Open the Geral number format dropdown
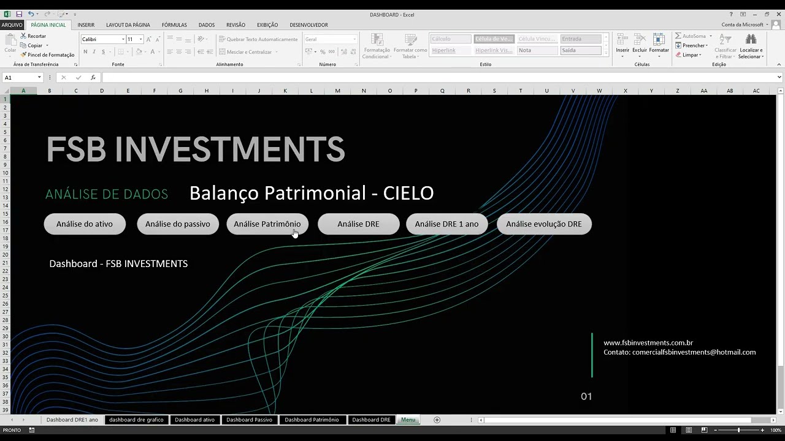Screen dimensions: 785x441 tap(354, 39)
